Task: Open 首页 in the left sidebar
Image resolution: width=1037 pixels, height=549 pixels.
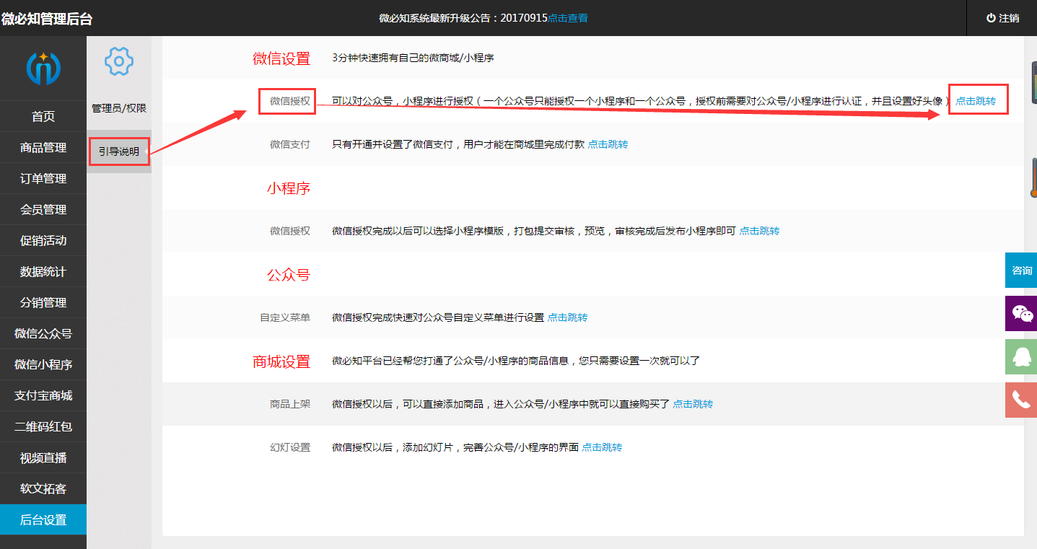Action: click(43, 117)
